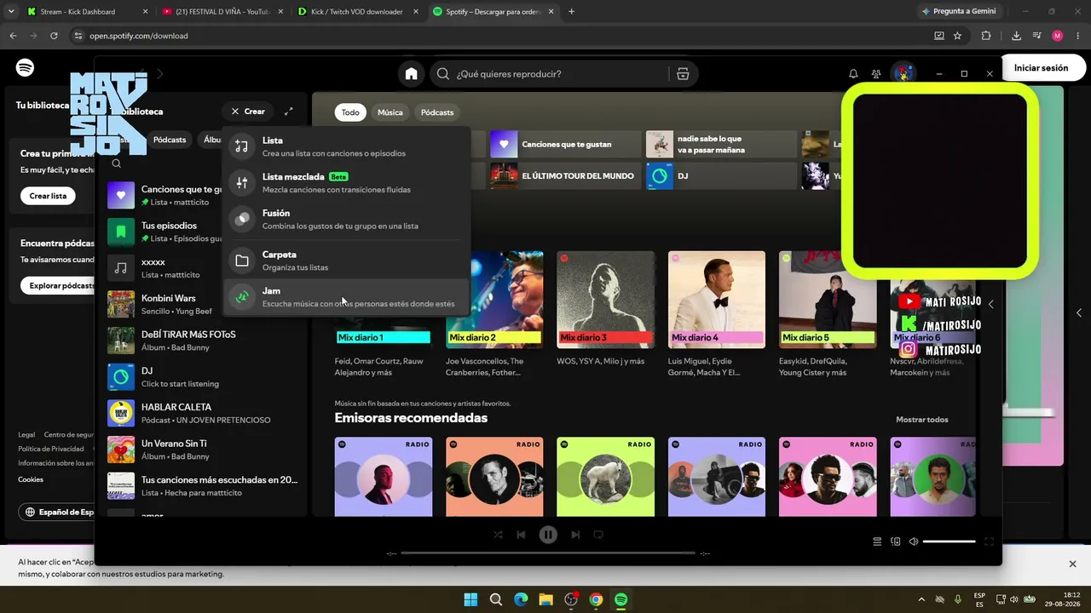The width and height of the screenshot is (1091, 613).
Task: Pause playback with the center button
Action: coord(548,535)
